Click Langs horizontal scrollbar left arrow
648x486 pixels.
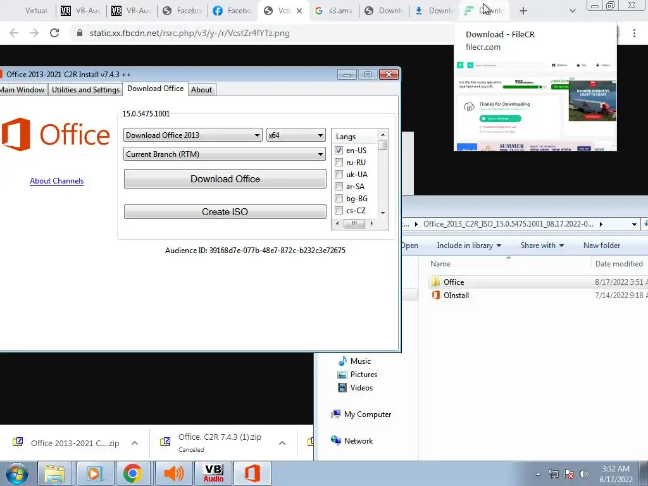337,223
